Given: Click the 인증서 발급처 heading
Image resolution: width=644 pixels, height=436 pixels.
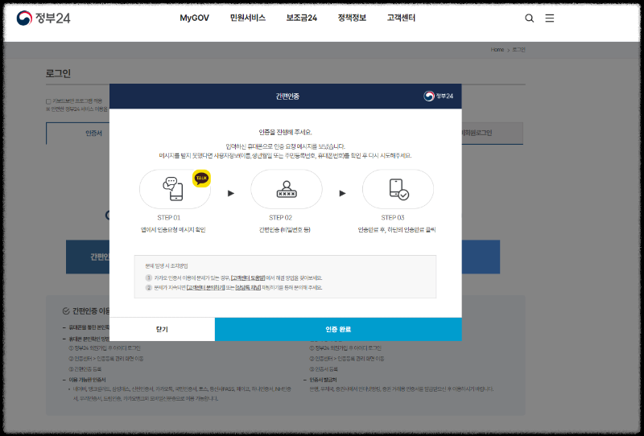Looking at the screenshot, I should click(323, 380).
